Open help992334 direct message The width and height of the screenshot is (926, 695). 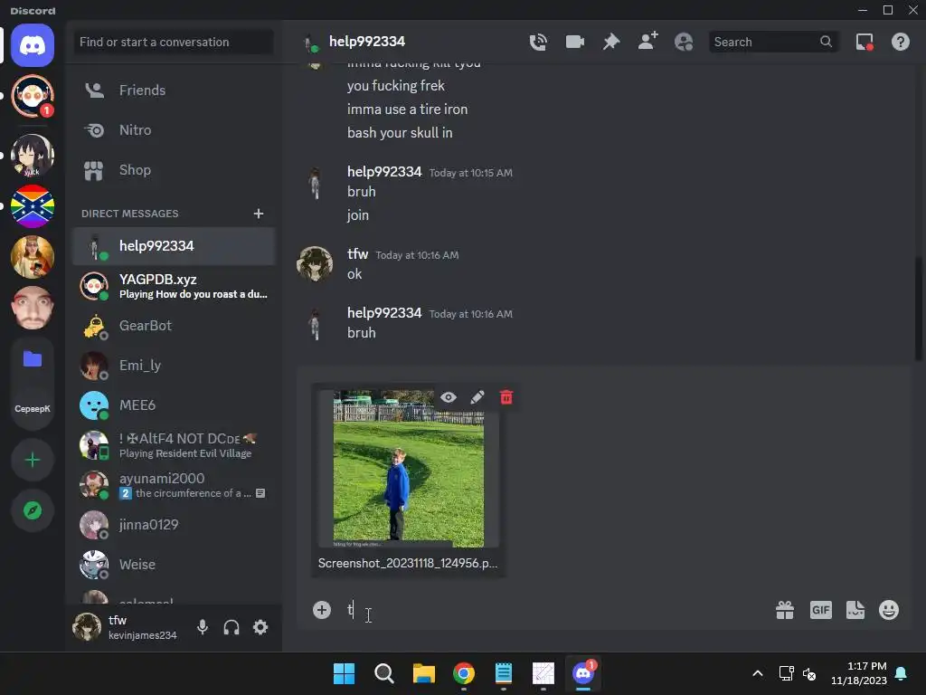(174, 246)
